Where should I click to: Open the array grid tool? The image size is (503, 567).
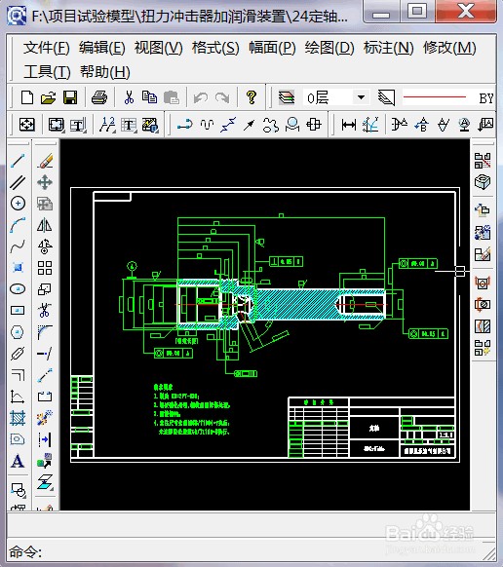pyautogui.click(x=45, y=268)
